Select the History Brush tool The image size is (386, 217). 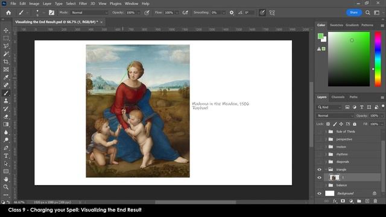[x=6, y=108]
